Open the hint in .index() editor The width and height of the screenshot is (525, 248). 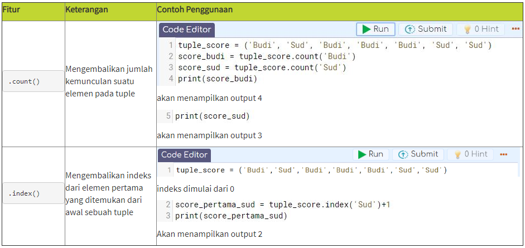pos(470,154)
